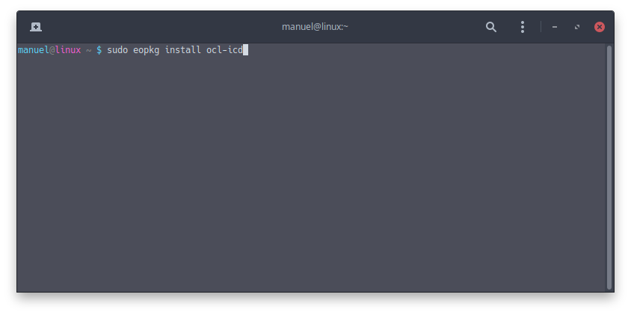The width and height of the screenshot is (631, 315).
Task: Click the @ symbol in prompt
Action: pyautogui.click(x=52, y=50)
